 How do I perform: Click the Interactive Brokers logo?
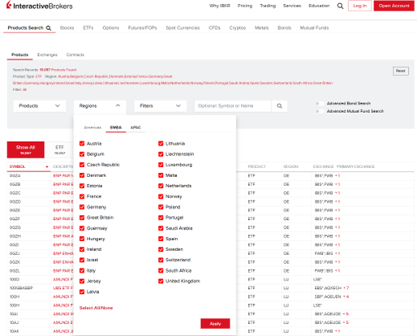(40, 6)
